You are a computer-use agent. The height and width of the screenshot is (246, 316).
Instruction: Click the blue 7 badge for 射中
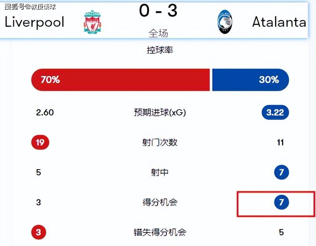282,172
